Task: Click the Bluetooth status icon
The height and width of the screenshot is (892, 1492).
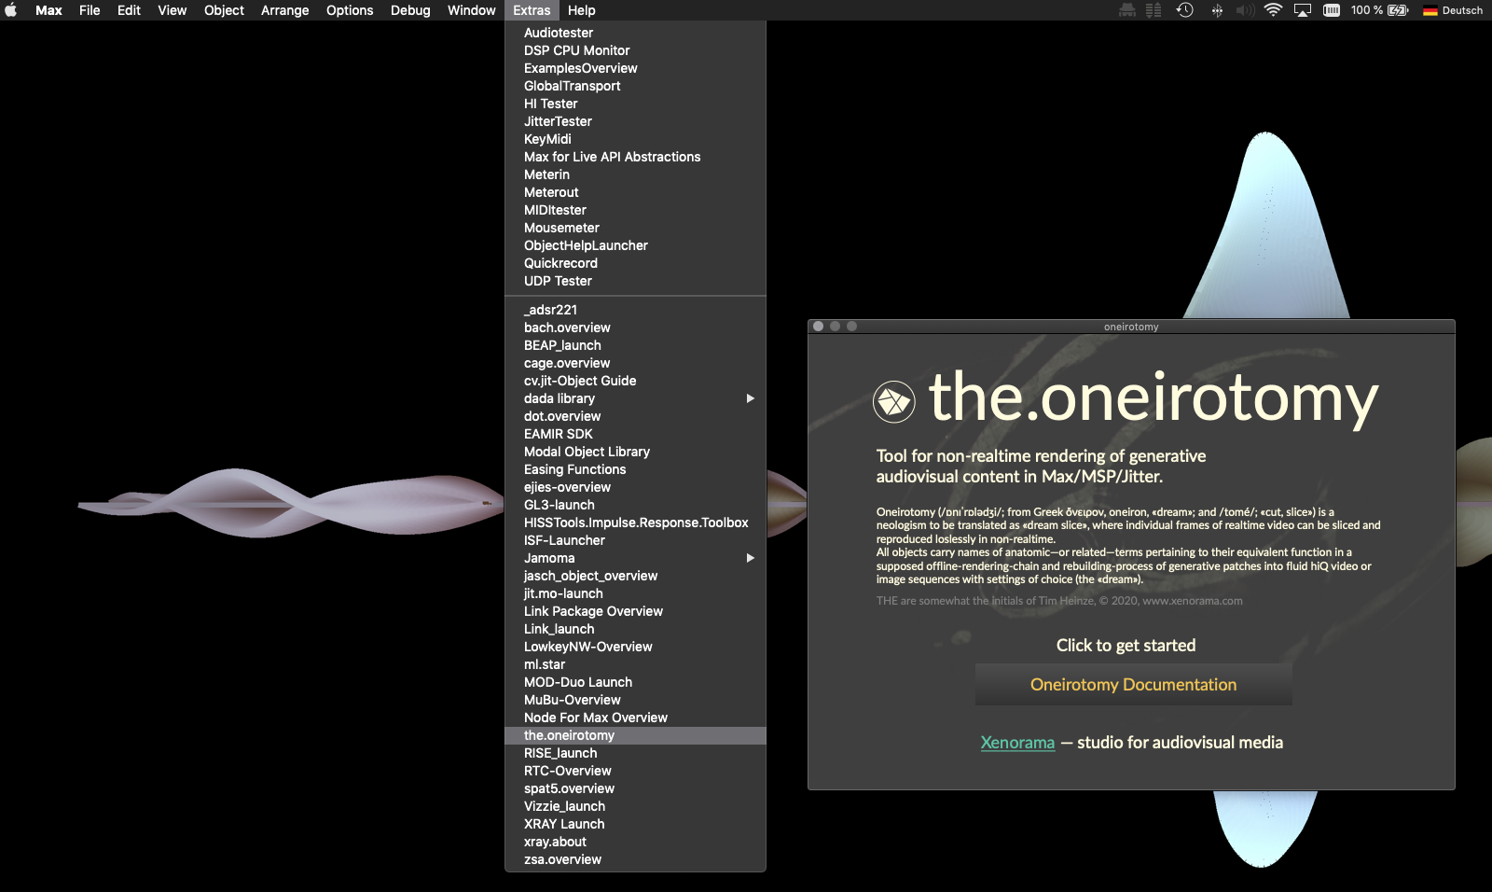Action: pos(1217,10)
